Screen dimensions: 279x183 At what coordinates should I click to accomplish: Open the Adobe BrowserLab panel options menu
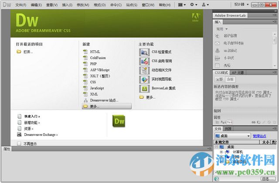coord(274,15)
